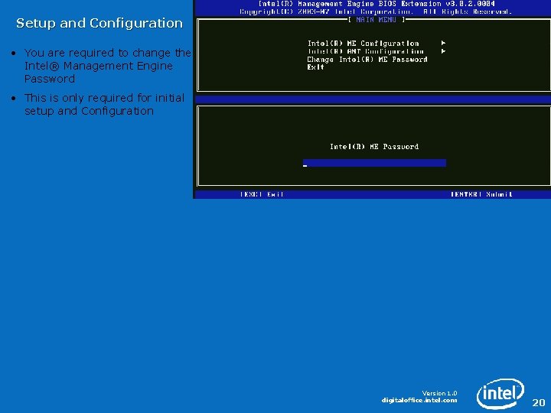Click the Intel logo on the slide
The width and height of the screenshot is (551, 413).
(500, 393)
